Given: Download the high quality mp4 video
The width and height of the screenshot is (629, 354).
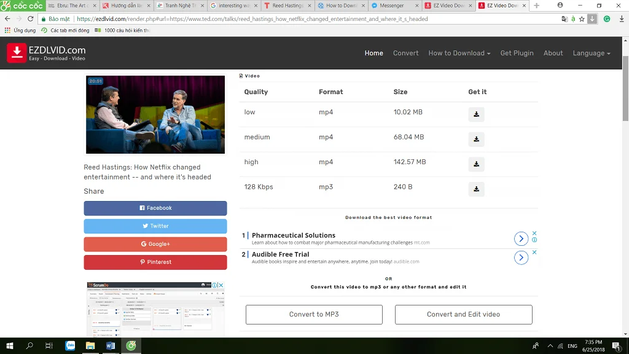Looking at the screenshot, I should click(x=476, y=164).
